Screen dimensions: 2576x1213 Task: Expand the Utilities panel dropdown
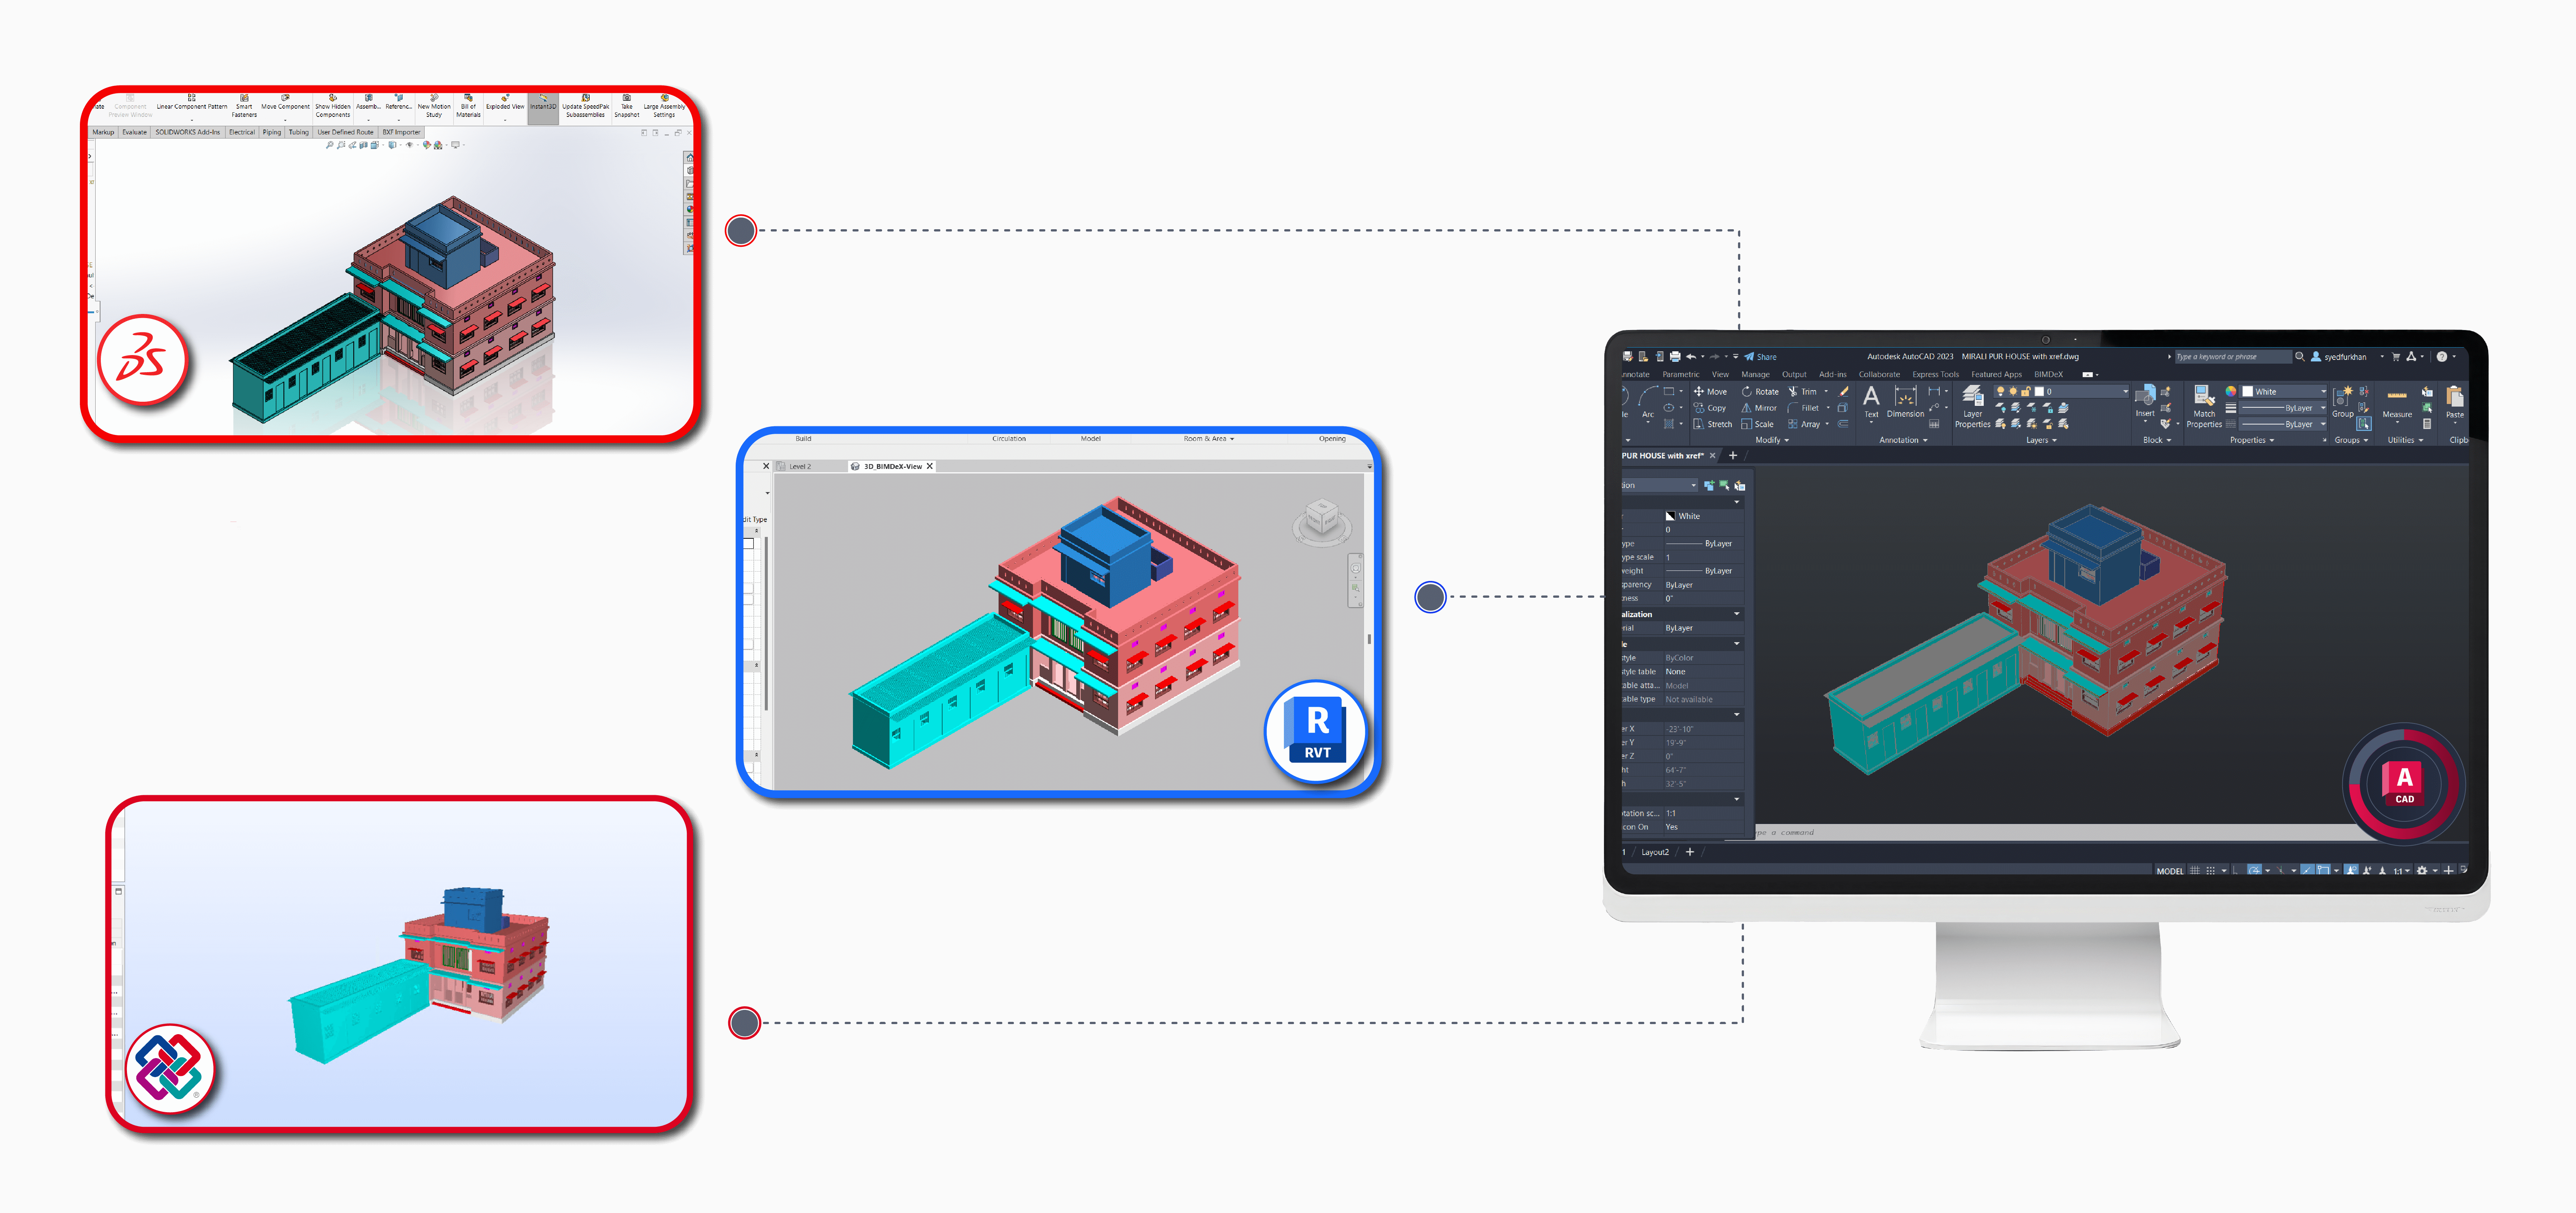point(2405,440)
